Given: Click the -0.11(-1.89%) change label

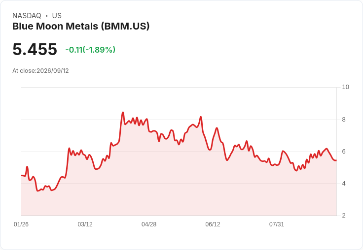Looking at the screenshot, I should (x=90, y=50).
